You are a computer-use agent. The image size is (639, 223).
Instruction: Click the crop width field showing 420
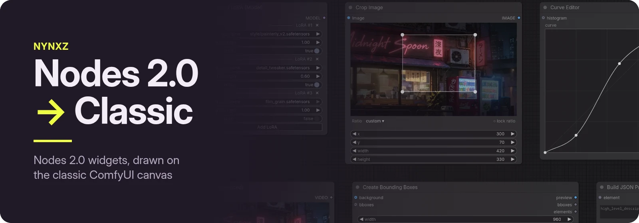tap(433, 151)
